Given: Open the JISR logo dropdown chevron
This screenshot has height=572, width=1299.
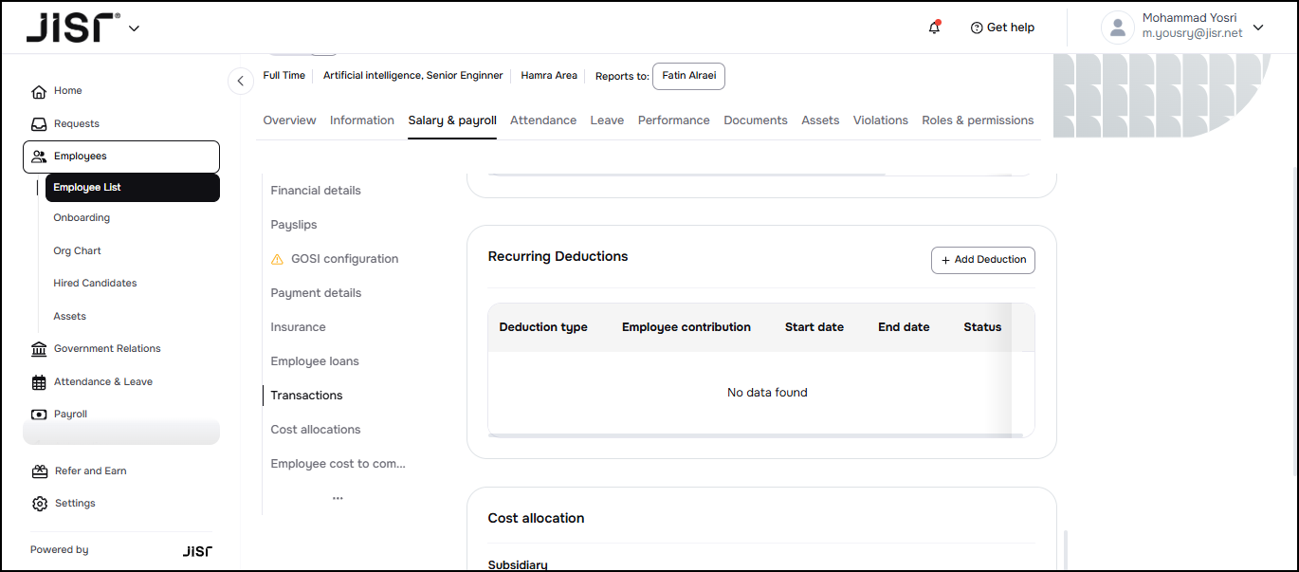Looking at the screenshot, I should tap(134, 28).
